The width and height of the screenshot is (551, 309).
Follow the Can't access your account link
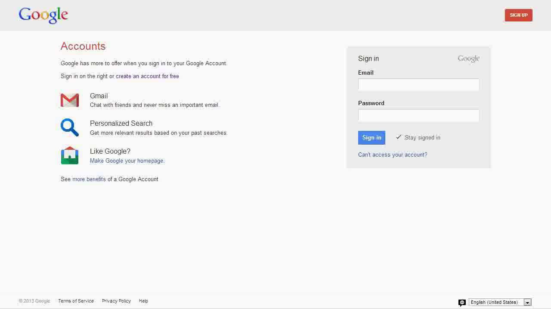pyautogui.click(x=393, y=155)
